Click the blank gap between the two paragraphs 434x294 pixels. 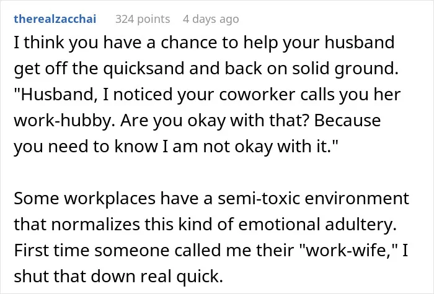click(211, 173)
